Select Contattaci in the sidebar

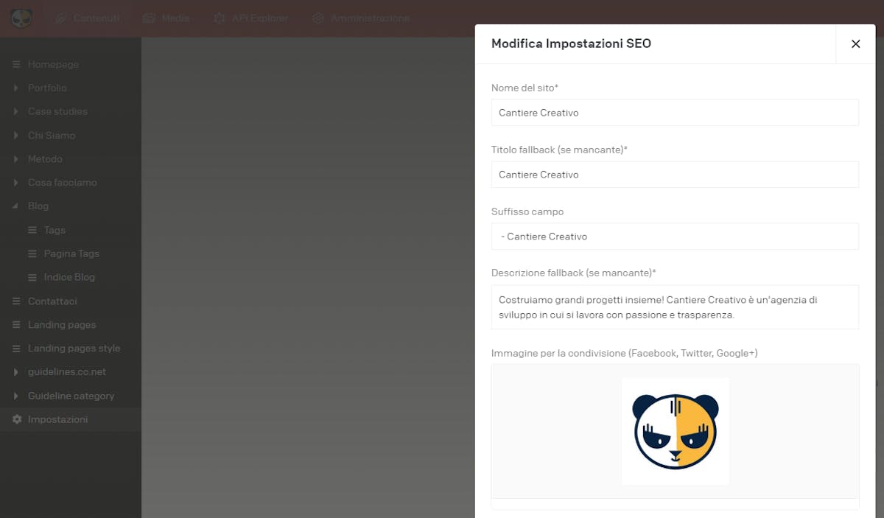click(71, 301)
